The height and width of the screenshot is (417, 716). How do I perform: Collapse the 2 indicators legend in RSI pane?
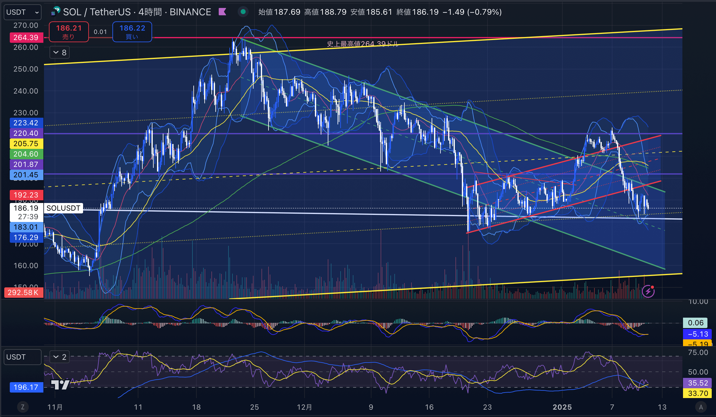(x=60, y=357)
